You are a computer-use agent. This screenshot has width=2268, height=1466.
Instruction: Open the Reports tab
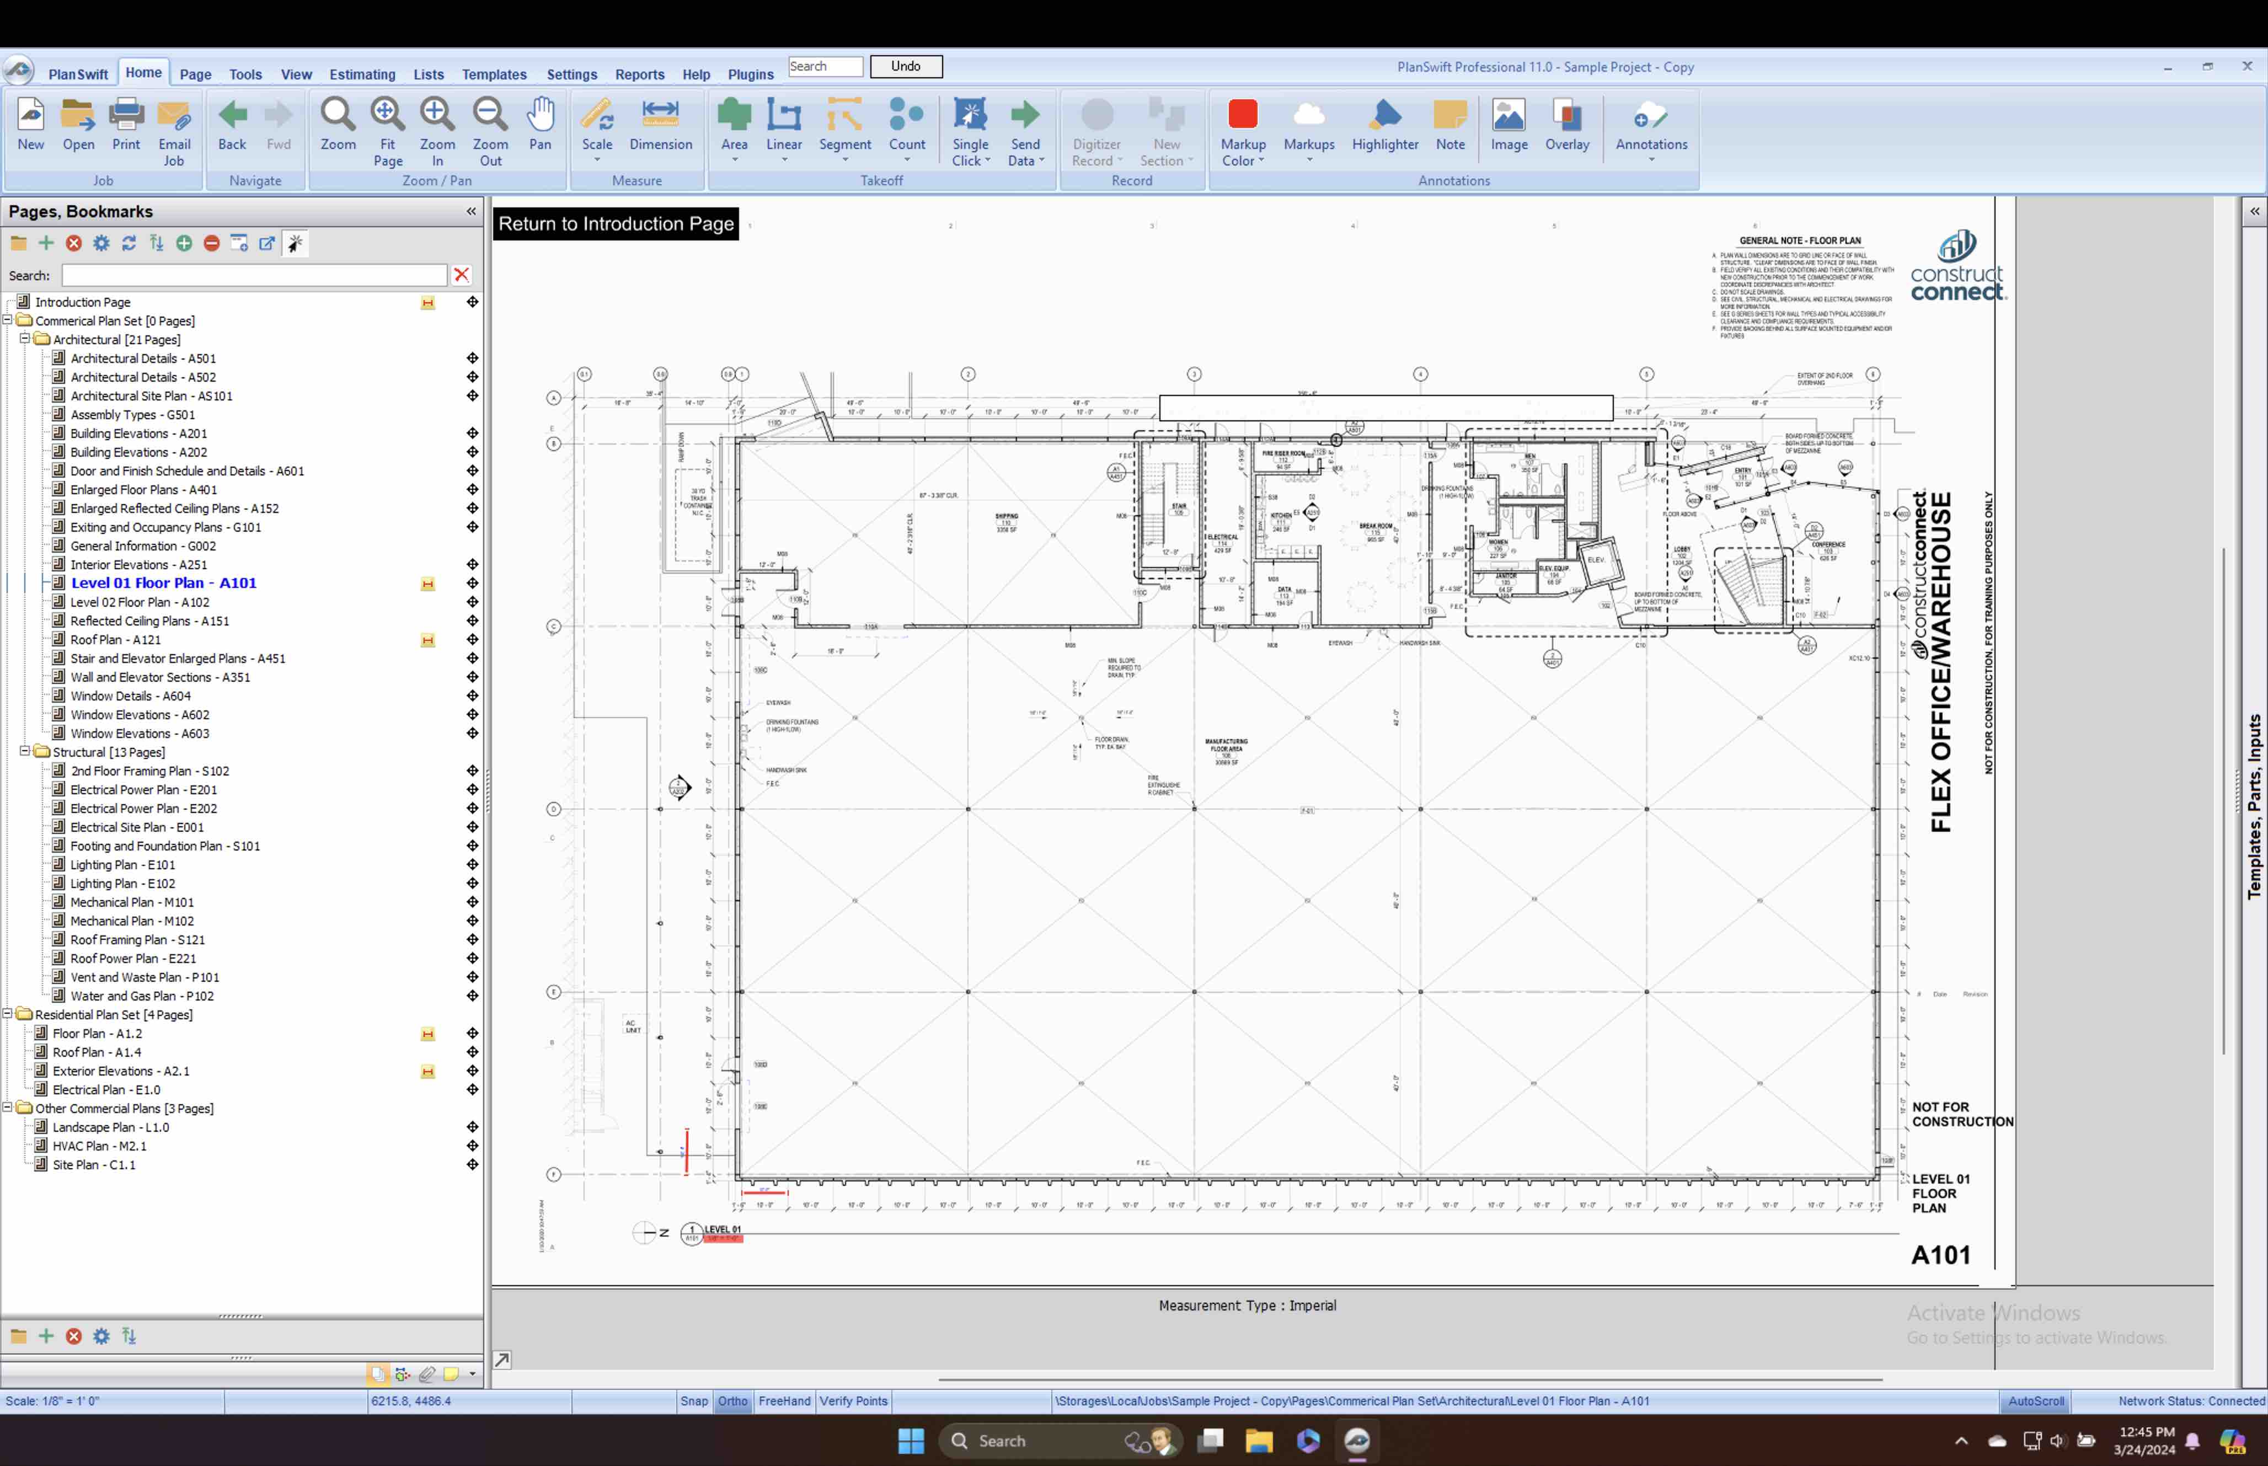click(x=639, y=74)
